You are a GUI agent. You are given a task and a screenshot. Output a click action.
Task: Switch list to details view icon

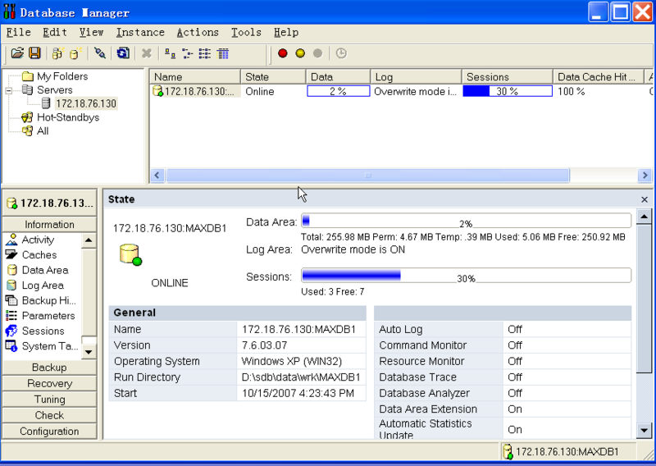click(x=223, y=53)
